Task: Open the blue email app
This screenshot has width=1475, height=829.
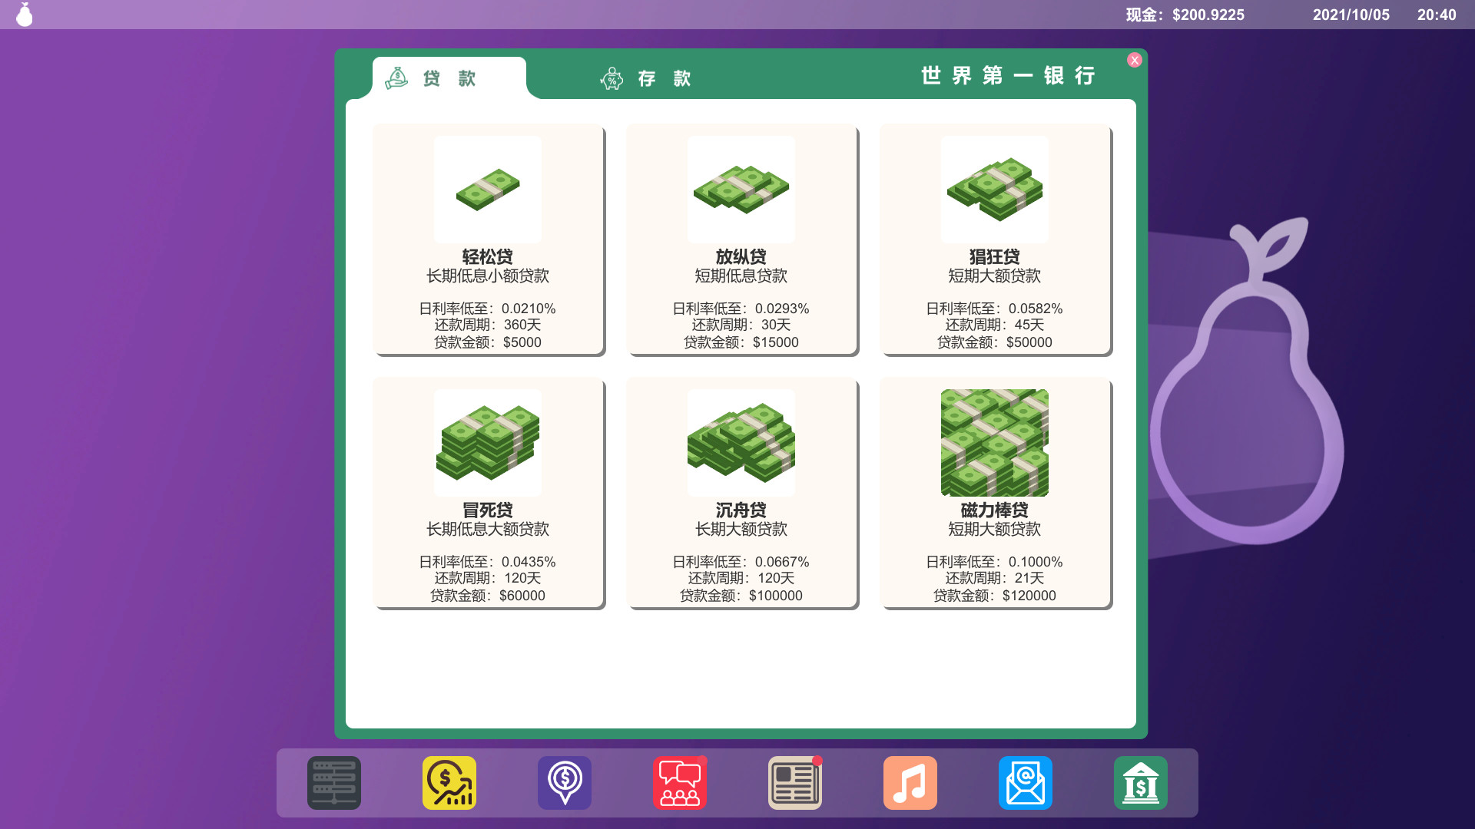Action: (1025, 782)
